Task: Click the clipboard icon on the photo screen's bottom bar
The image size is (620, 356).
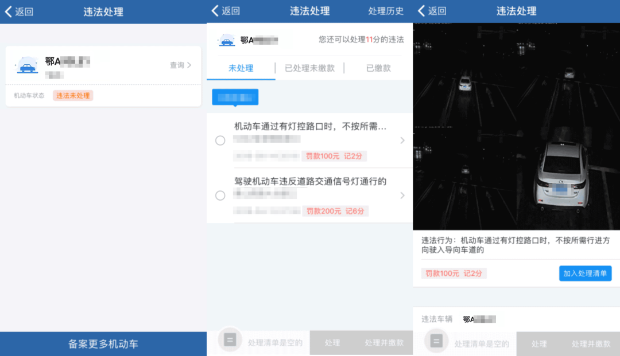Action: pos(436,341)
